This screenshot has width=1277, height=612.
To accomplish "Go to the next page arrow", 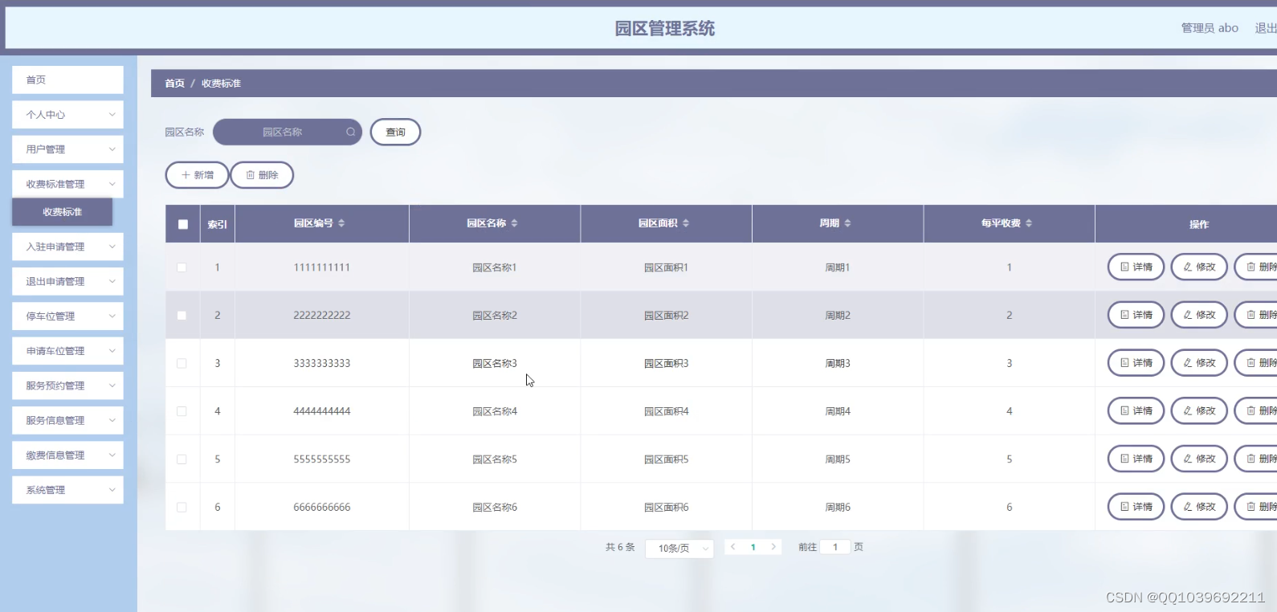I will click(773, 547).
